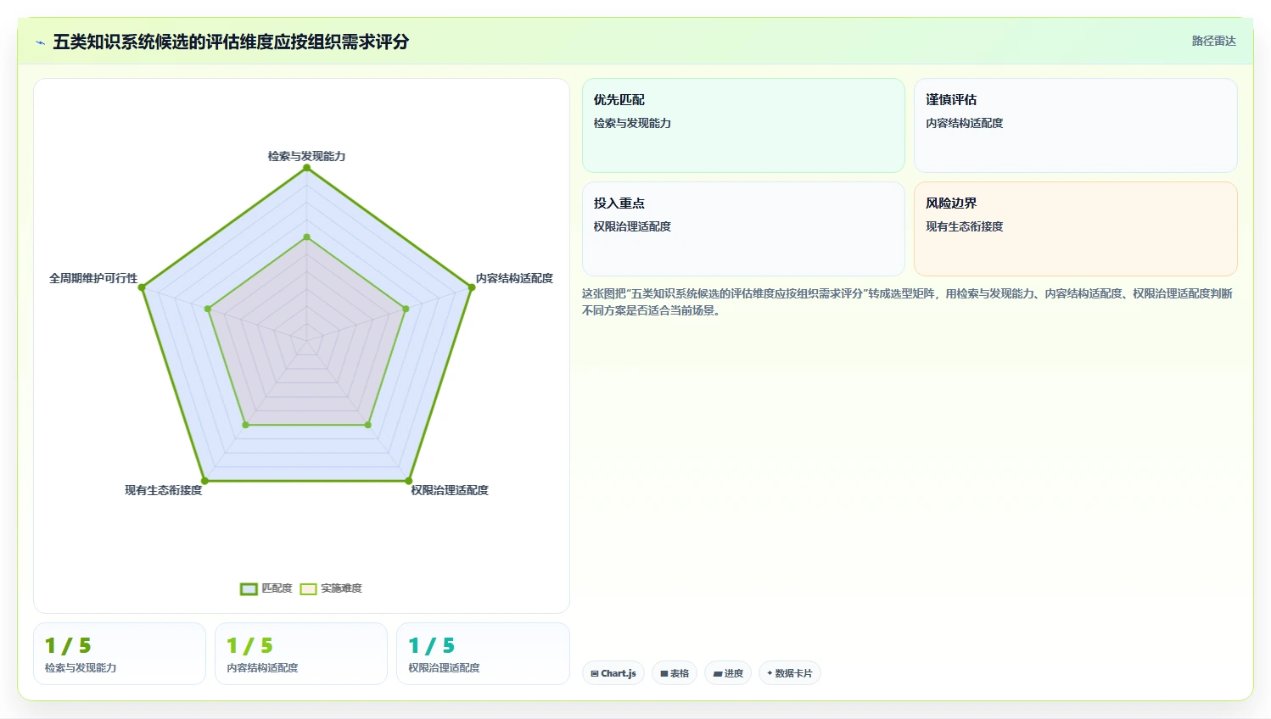Click the 1 / 5 stat card for 检索与发现能力

120,654
